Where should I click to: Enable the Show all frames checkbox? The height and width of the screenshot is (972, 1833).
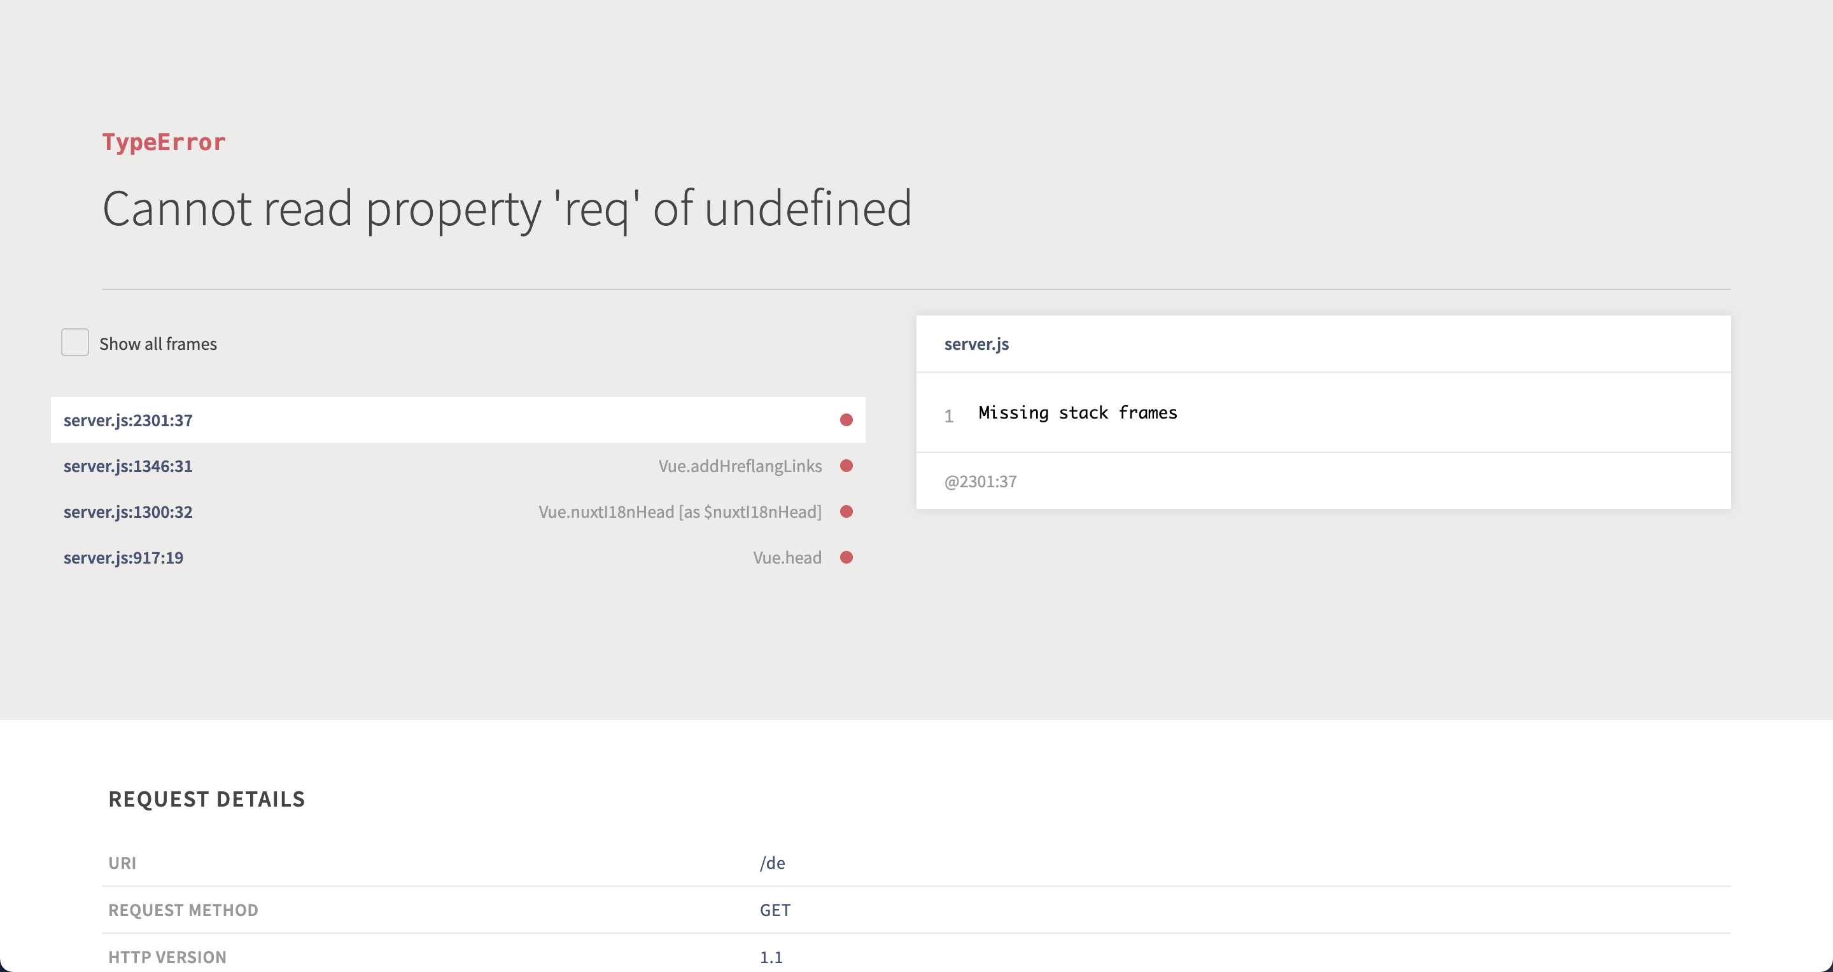(74, 343)
